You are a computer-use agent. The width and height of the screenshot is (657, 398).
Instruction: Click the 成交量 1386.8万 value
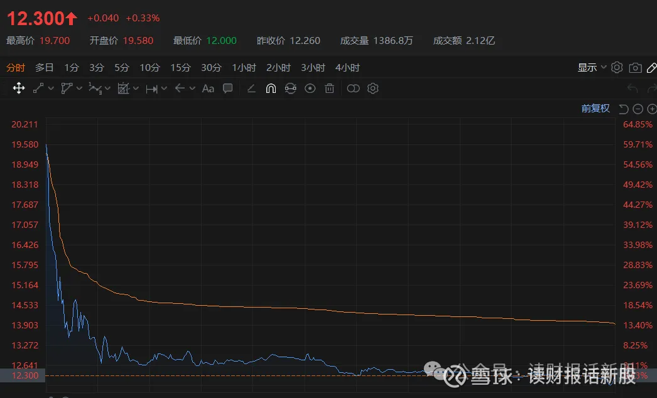(393, 41)
